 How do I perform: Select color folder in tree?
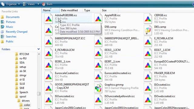click(x=27, y=105)
